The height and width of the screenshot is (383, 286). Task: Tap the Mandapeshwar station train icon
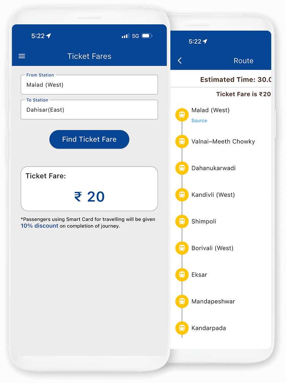point(182,301)
